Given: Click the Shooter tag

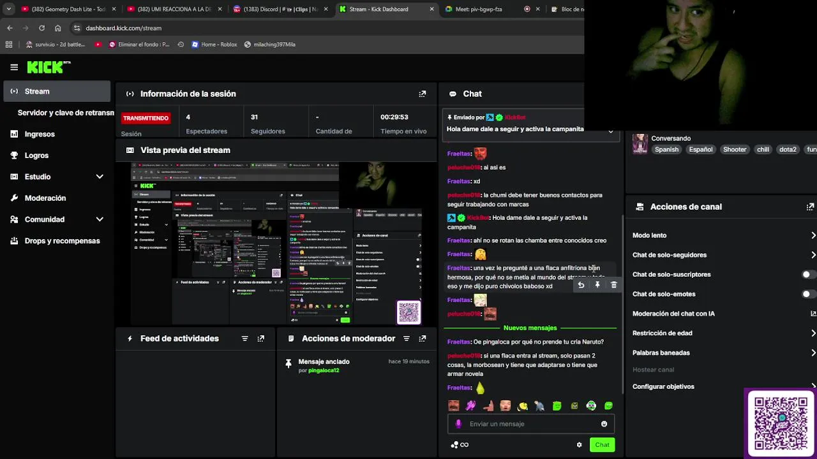Looking at the screenshot, I should pos(735,149).
